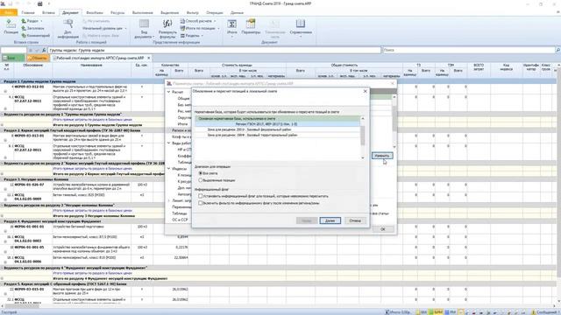
Task: Open the Справочники dropdown arrow
Action: pos(301,37)
